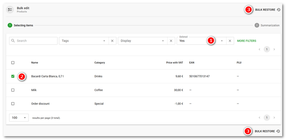
Task: Show More Filters options
Action: click(x=246, y=41)
